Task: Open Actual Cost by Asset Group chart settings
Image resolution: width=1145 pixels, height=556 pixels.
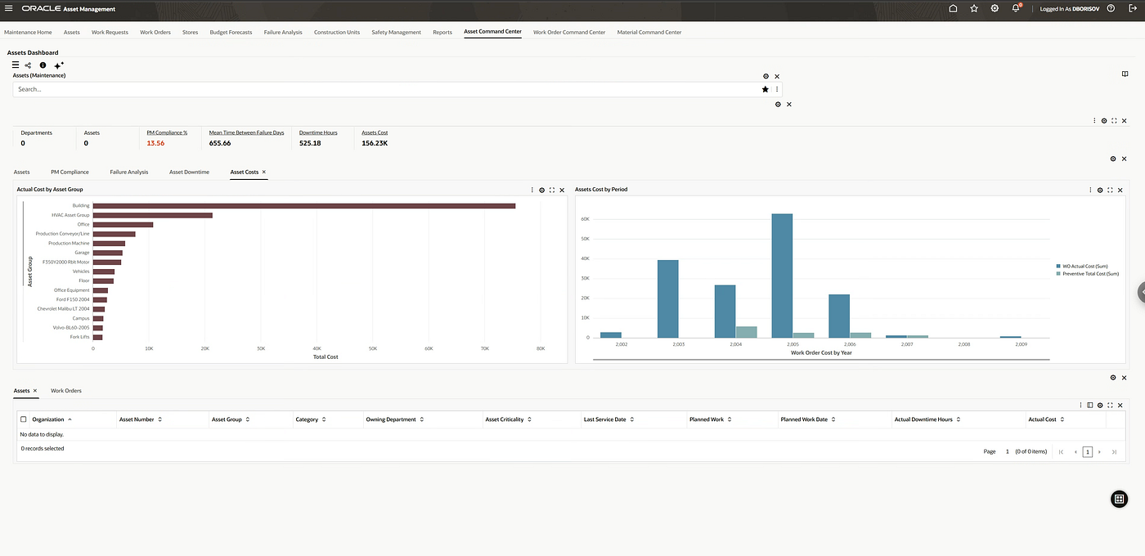Action: 541,190
